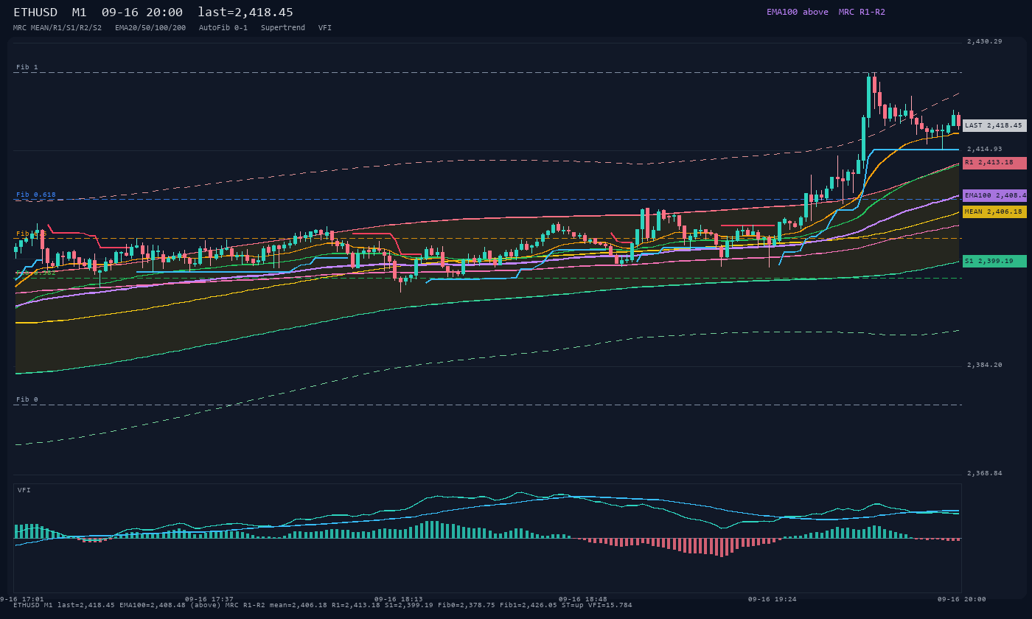Click the orange Fib 0.5 level label

click(x=31, y=234)
